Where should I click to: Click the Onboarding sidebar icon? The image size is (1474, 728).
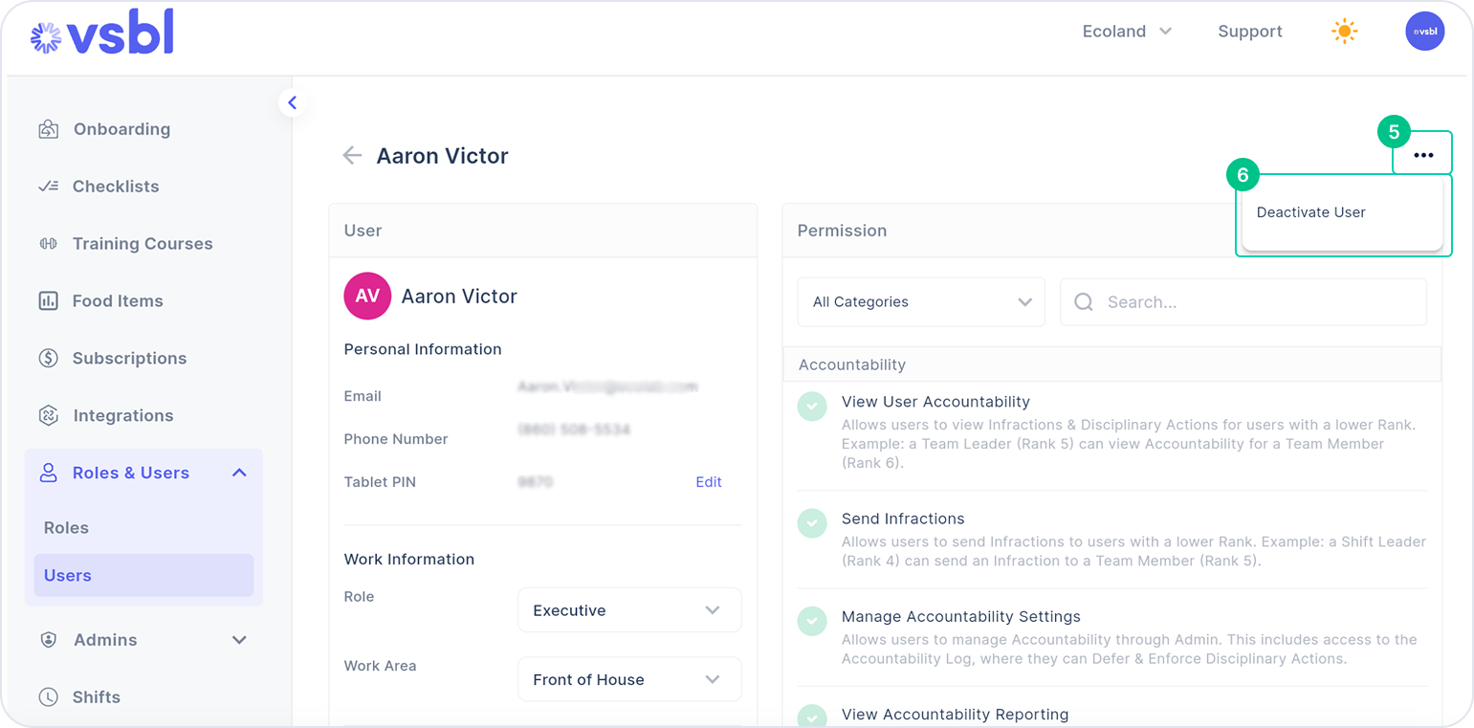tap(48, 129)
